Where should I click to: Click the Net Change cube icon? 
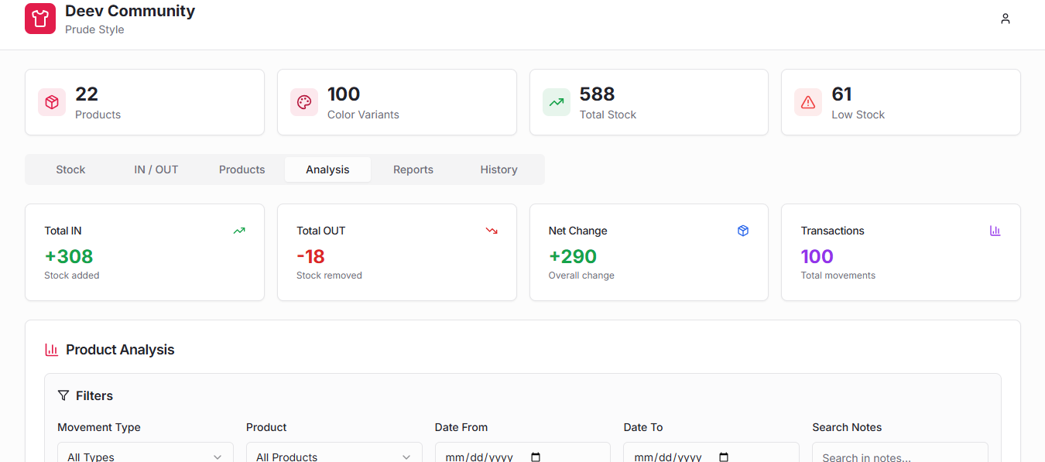tap(742, 231)
